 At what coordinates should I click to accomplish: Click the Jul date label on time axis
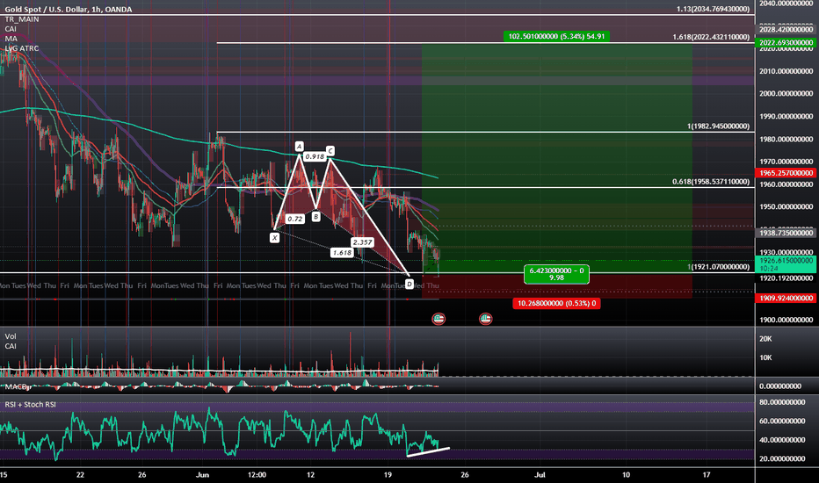click(540, 474)
